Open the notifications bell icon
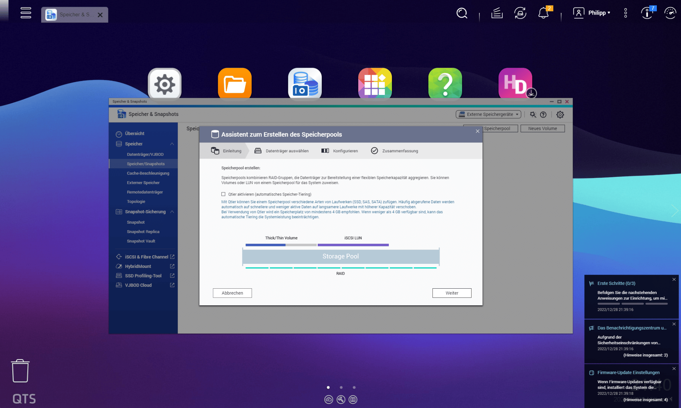Viewport: 681px width, 408px height. (x=543, y=13)
